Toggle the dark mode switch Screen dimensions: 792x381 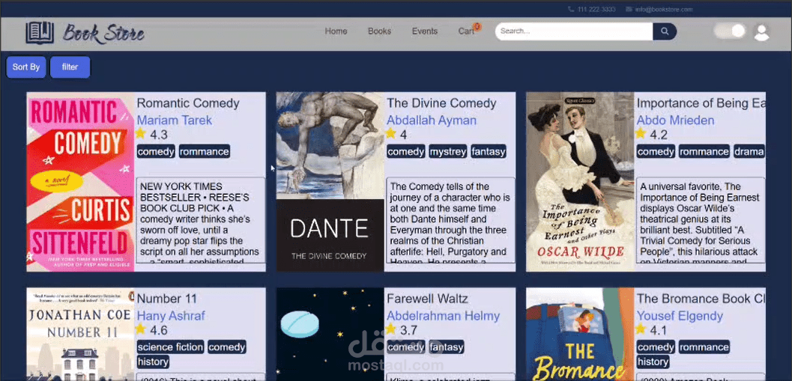click(x=730, y=31)
